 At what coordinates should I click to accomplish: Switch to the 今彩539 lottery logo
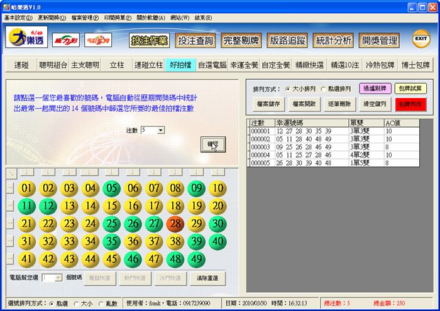(97, 40)
